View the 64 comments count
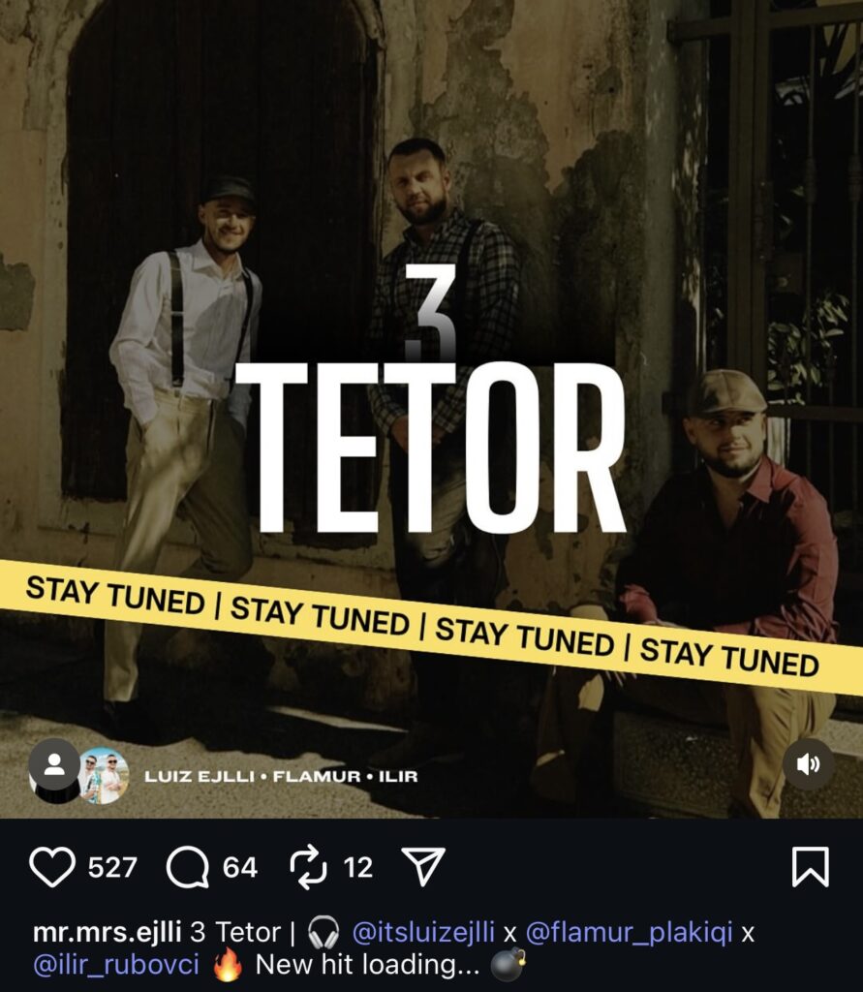The height and width of the screenshot is (992, 863). tap(240, 867)
